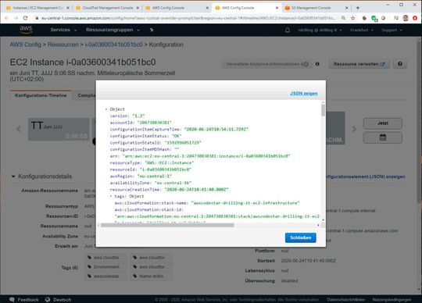Viewport: 422px width, 303px height.
Task: Click the dialog vertical scrollbar thumb
Action: tap(323, 110)
